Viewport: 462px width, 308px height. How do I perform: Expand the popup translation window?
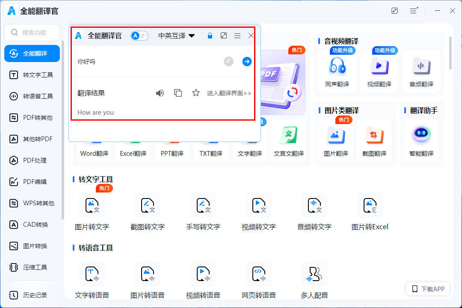coord(224,36)
